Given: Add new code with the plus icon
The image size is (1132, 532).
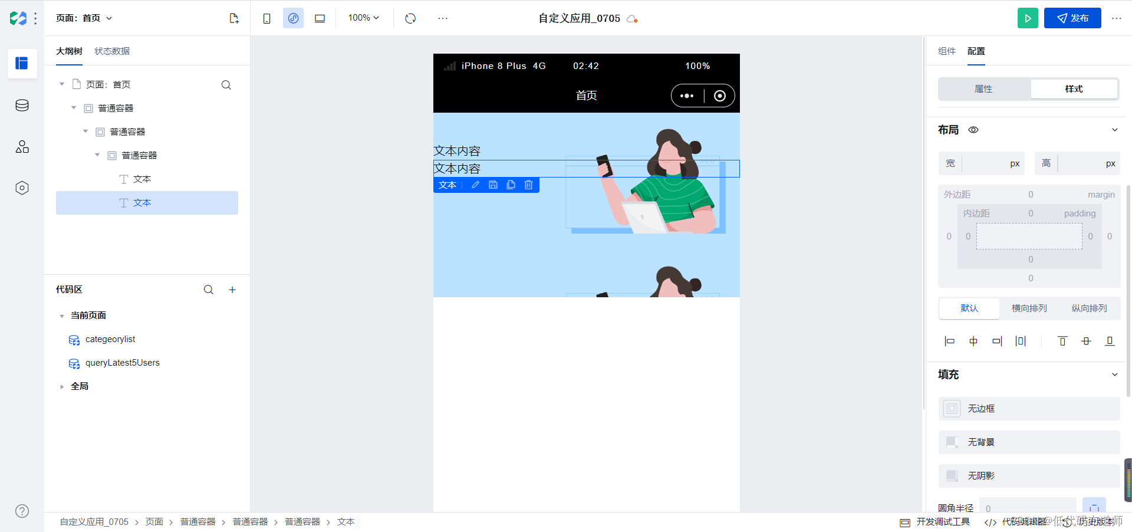Looking at the screenshot, I should (x=232, y=290).
